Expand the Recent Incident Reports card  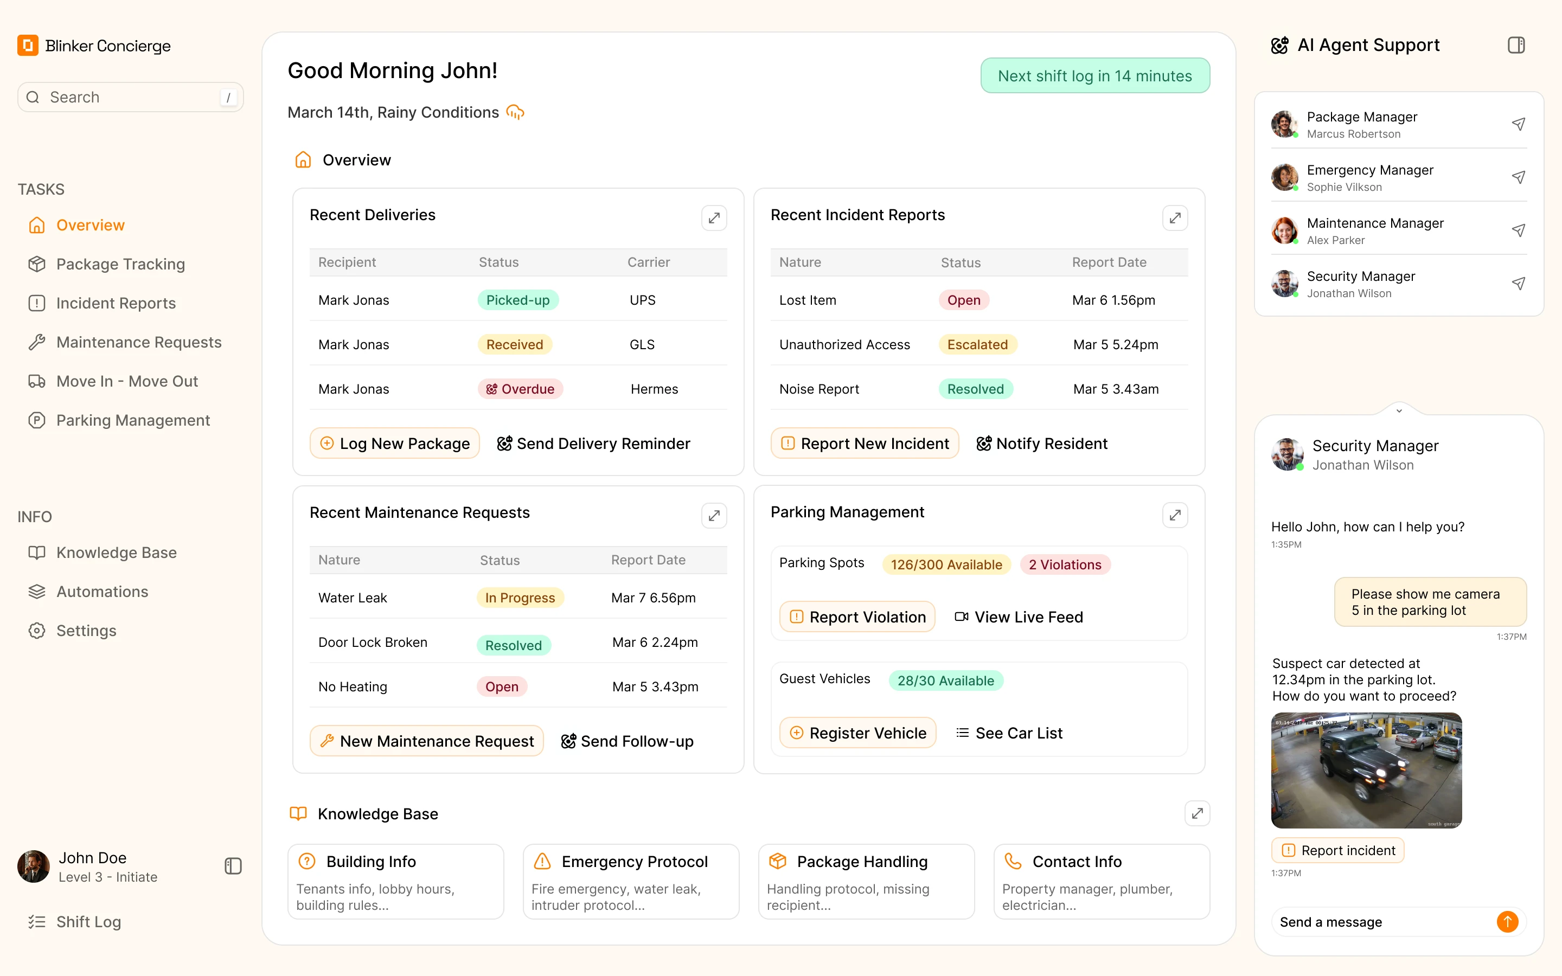tap(1175, 218)
